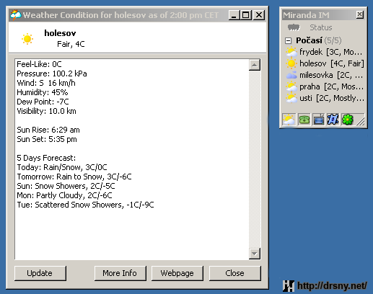Click the Update button

pyautogui.click(x=40, y=273)
